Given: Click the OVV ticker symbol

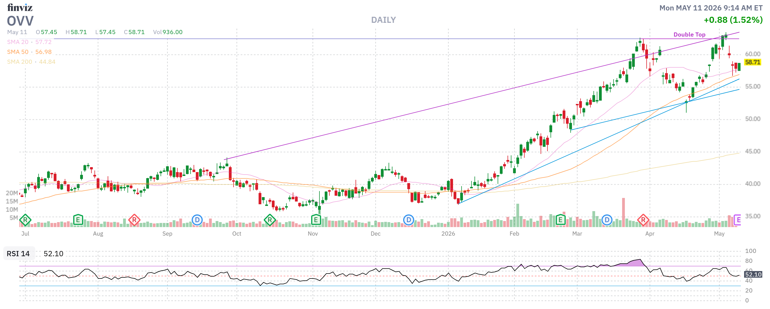Looking at the screenshot, I should coord(20,21).
